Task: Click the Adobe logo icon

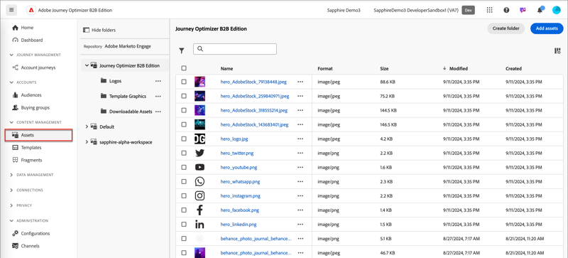Action: pyautogui.click(x=31, y=10)
